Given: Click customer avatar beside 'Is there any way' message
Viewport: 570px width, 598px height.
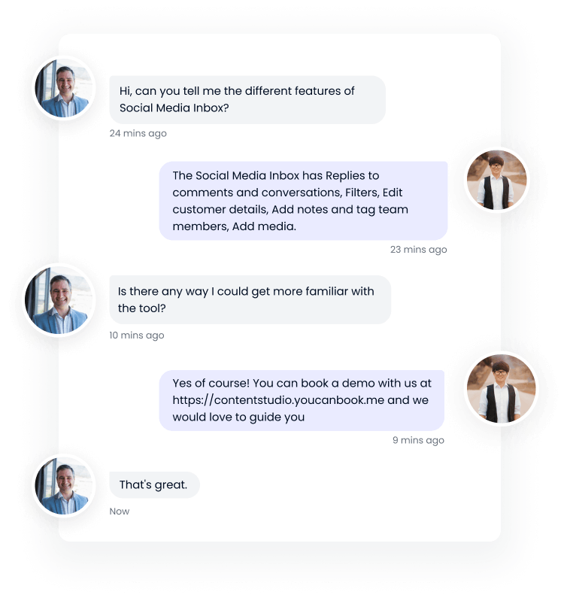Looking at the screenshot, I should [x=59, y=300].
